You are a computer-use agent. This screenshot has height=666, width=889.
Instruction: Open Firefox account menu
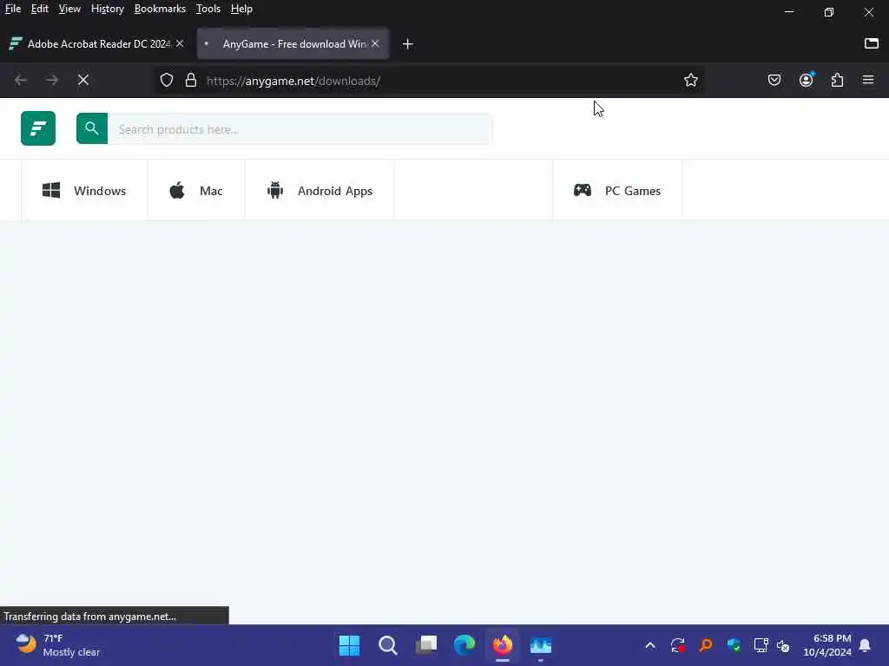pyautogui.click(x=807, y=81)
